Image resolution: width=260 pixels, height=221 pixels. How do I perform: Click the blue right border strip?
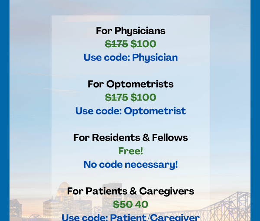(255, 110)
